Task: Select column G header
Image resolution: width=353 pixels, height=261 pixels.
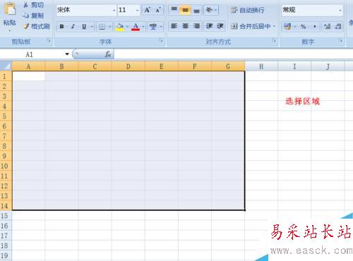Action: pos(228,66)
